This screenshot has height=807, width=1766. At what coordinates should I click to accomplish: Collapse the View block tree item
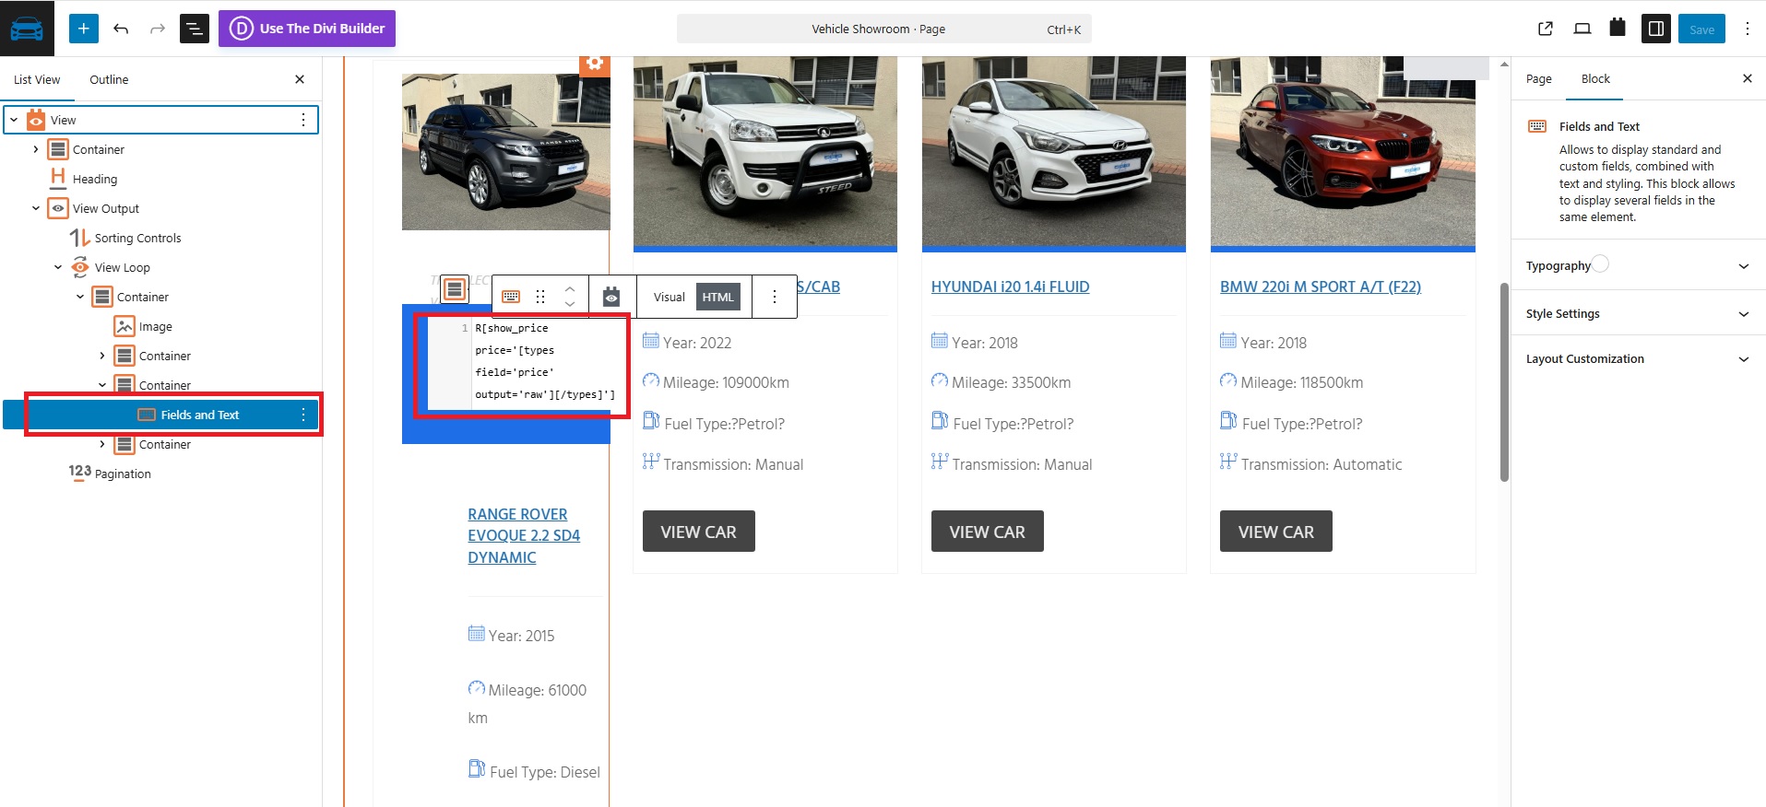coord(14,120)
